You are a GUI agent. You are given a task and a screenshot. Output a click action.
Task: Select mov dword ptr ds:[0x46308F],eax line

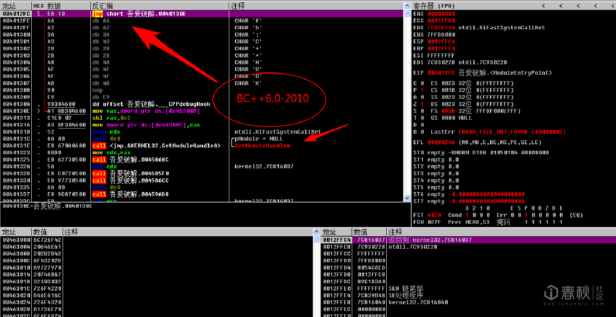202,125
